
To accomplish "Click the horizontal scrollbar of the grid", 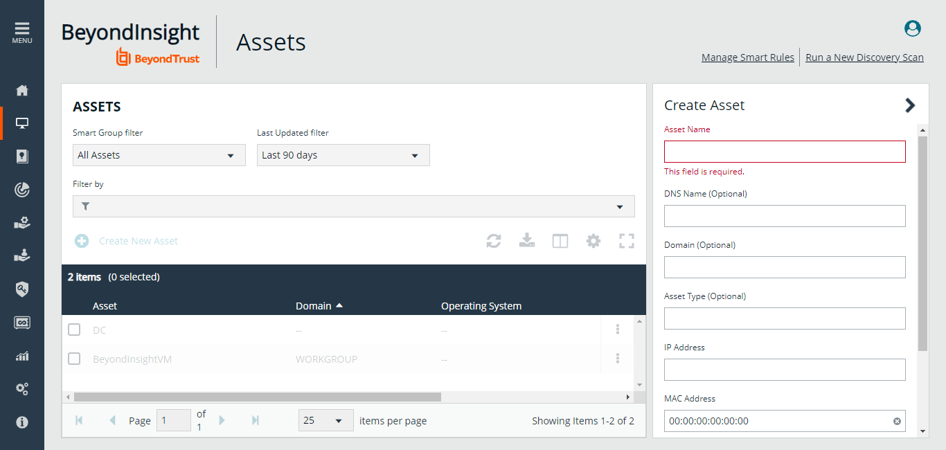I will (x=257, y=397).
